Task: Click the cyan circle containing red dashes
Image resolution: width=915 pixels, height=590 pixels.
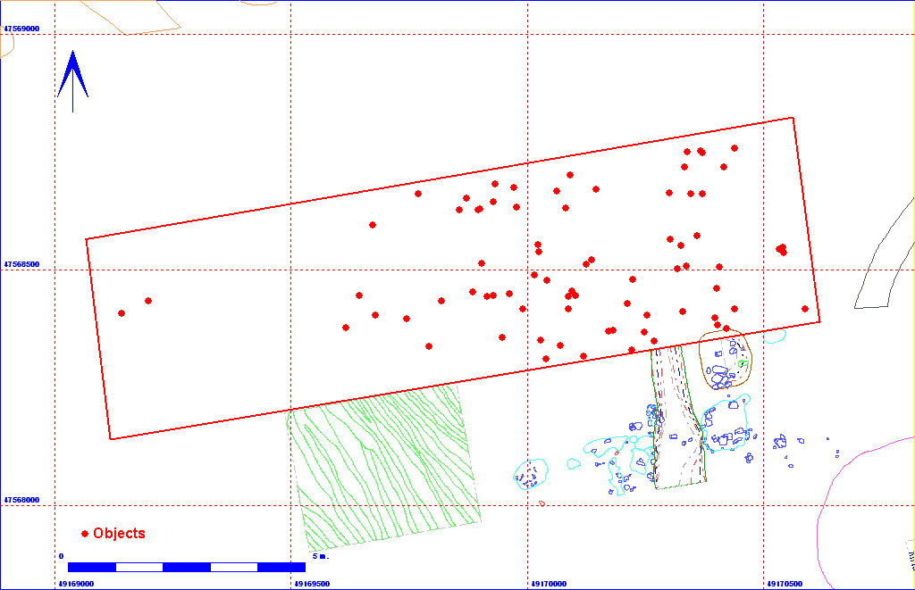Action: (x=531, y=473)
